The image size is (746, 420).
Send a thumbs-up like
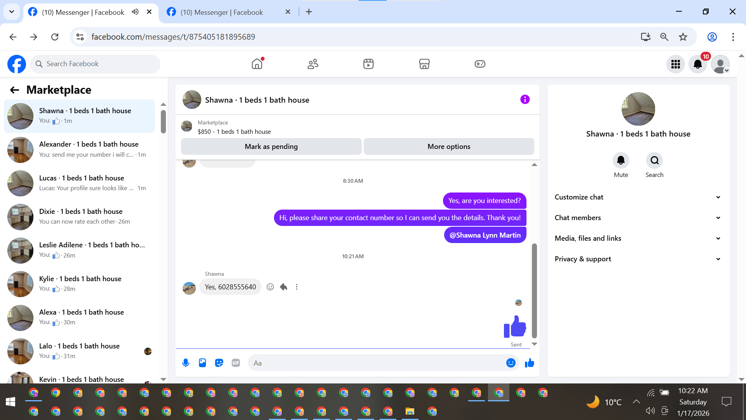click(x=530, y=363)
